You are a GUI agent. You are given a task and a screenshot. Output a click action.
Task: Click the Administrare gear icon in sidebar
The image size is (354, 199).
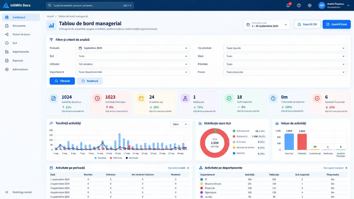(7, 69)
